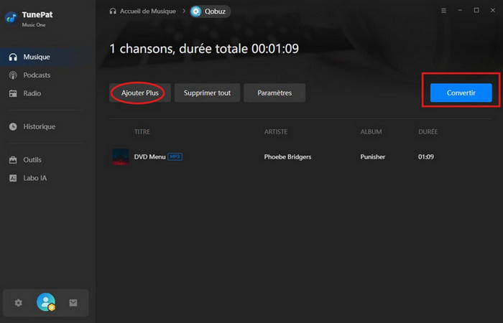Open the mail envelope icon
The width and height of the screenshot is (503, 323).
click(x=73, y=303)
